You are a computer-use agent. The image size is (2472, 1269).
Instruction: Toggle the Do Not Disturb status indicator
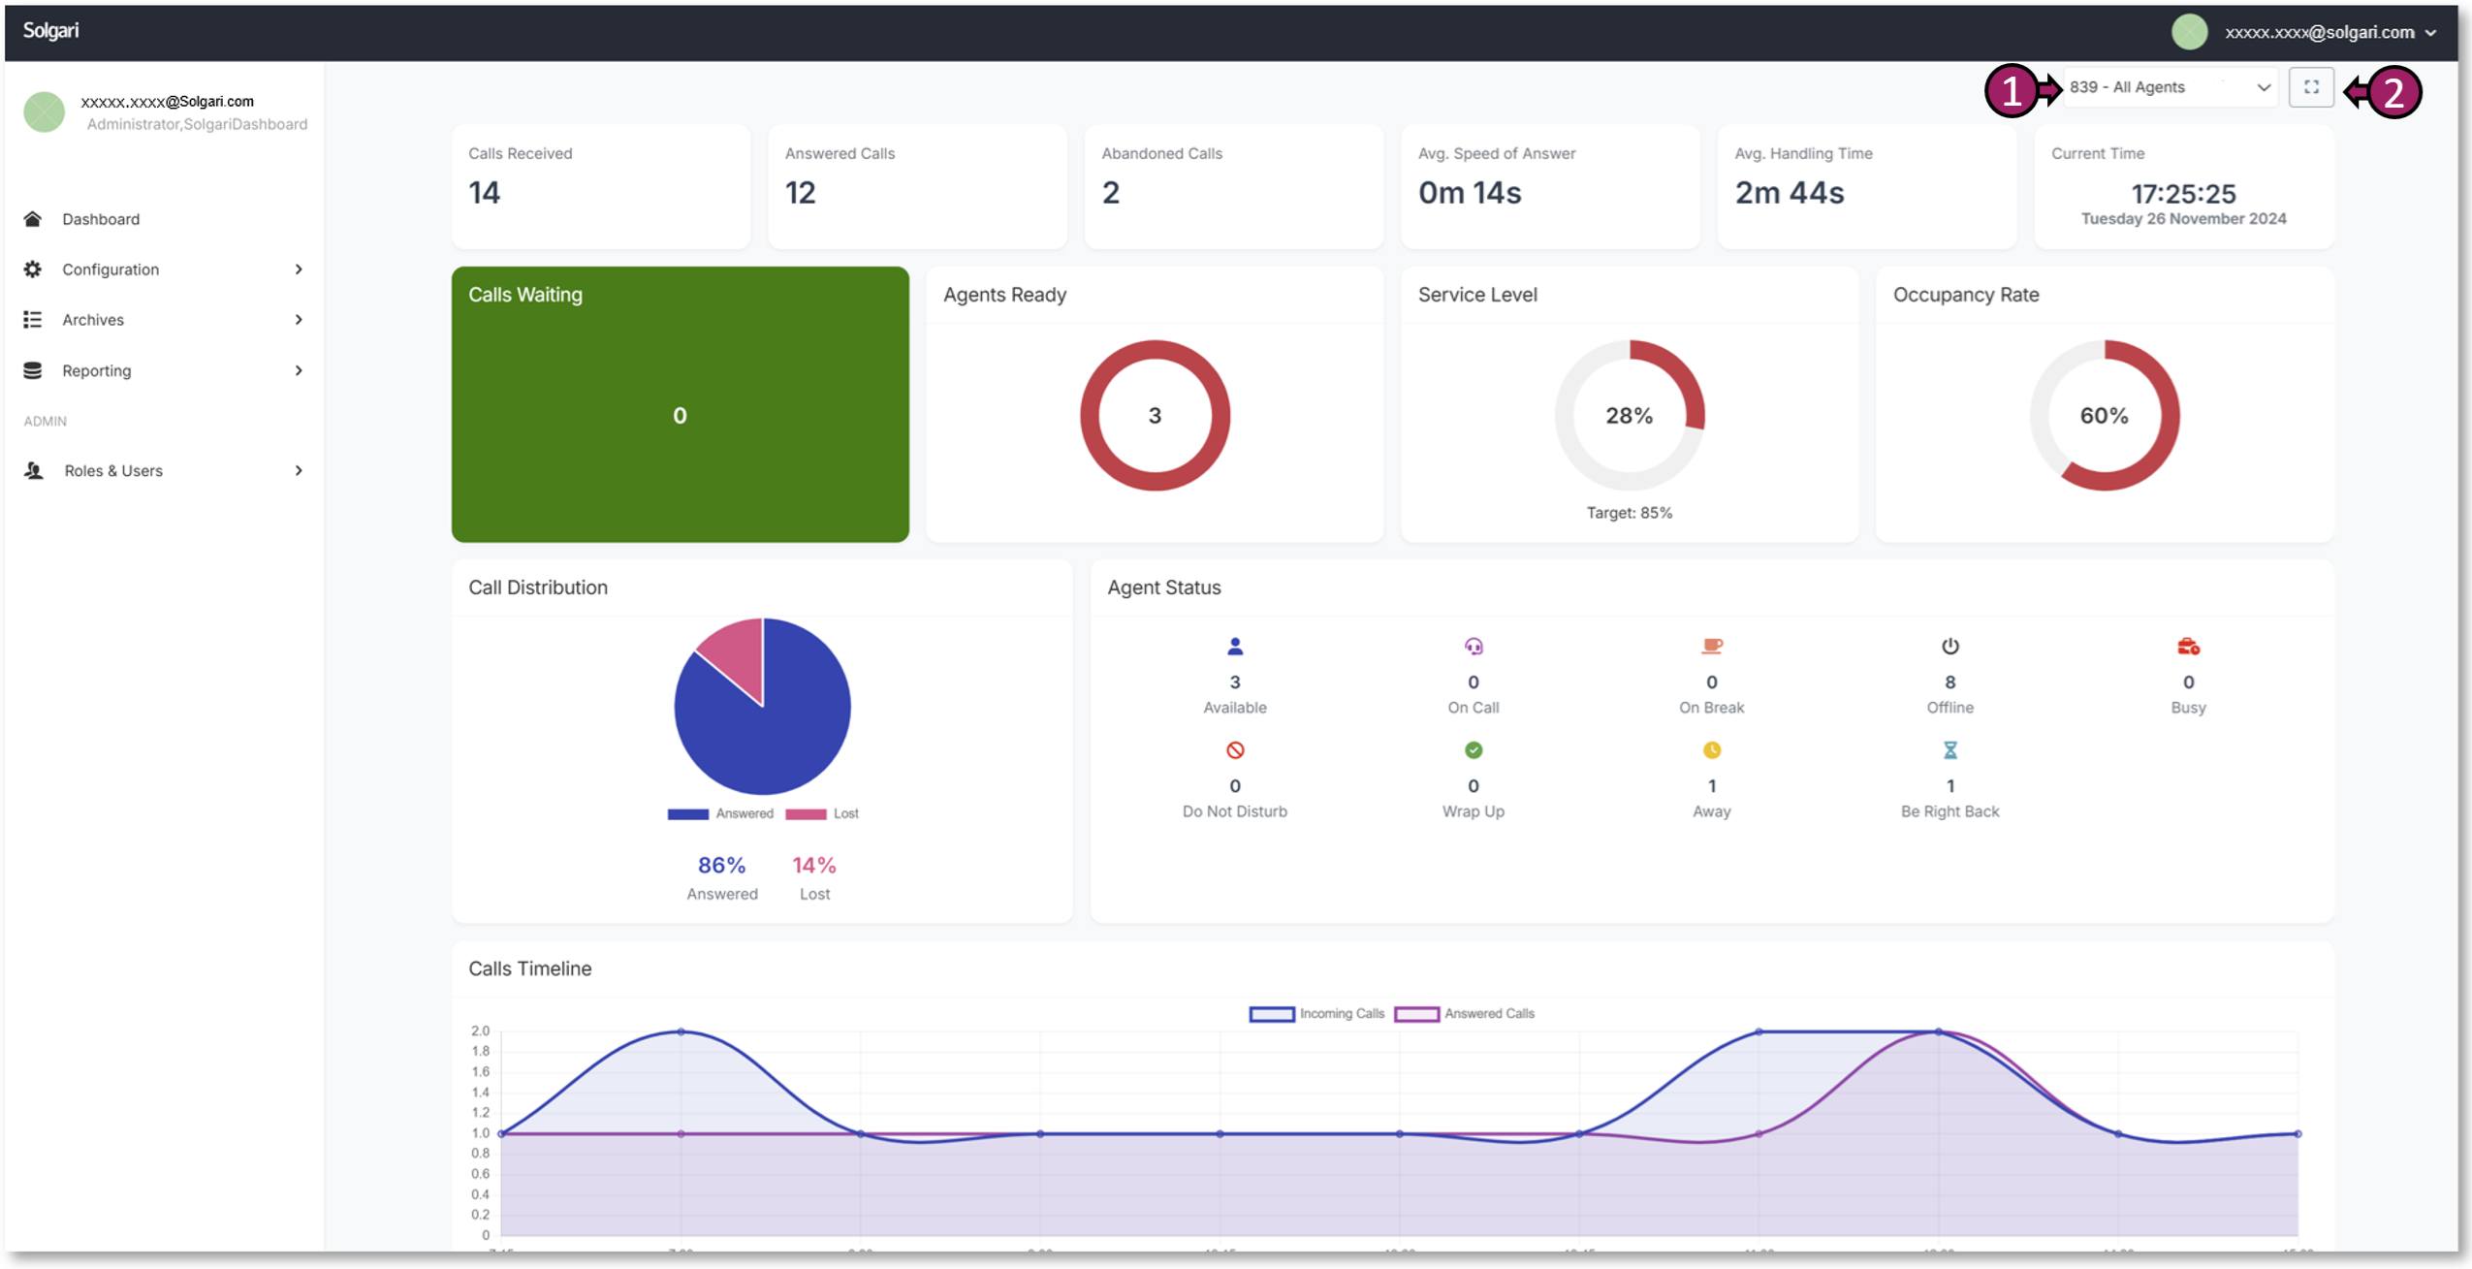[1233, 748]
